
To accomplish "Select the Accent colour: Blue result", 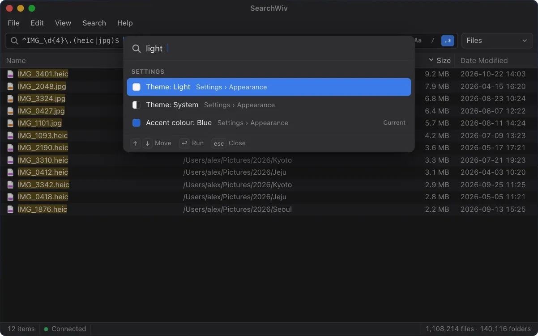I will [269, 123].
